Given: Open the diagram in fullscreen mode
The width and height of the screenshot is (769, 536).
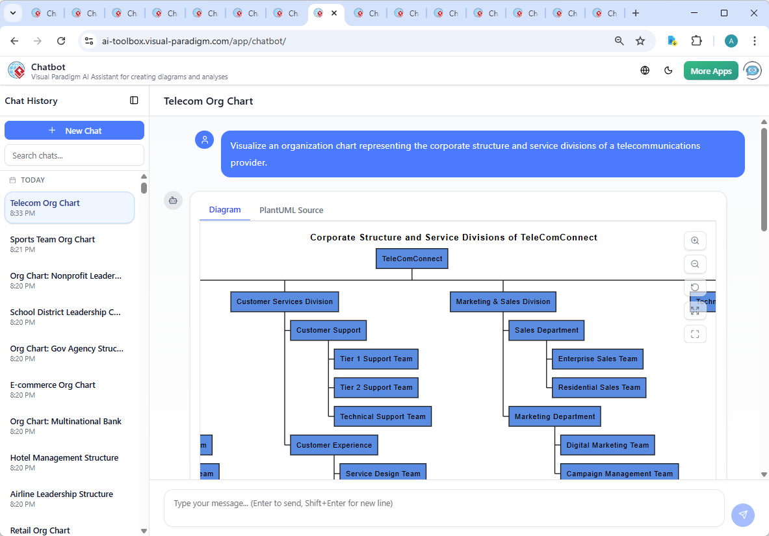Looking at the screenshot, I should pyautogui.click(x=695, y=334).
